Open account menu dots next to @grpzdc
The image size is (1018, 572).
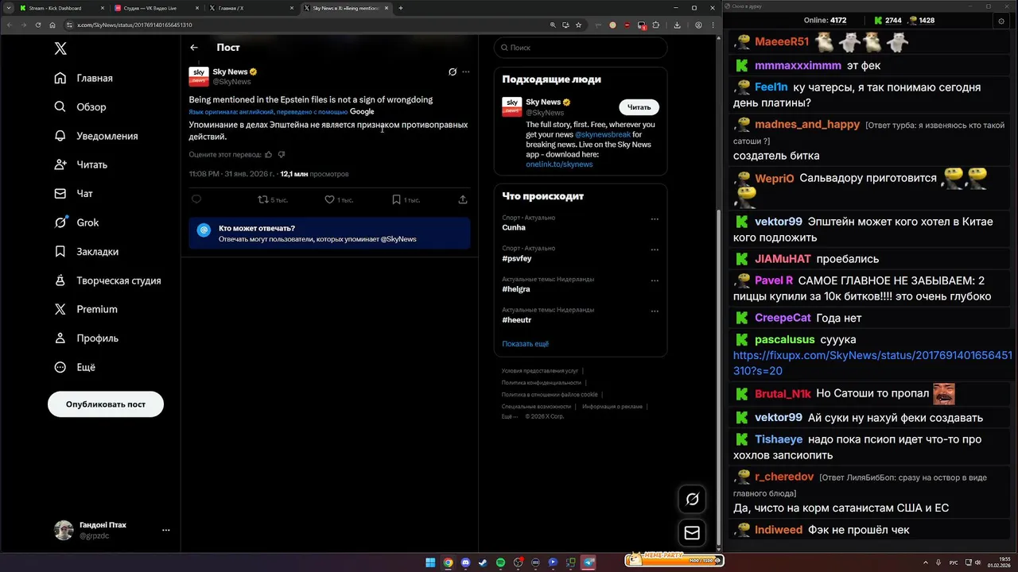coord(165,530)
